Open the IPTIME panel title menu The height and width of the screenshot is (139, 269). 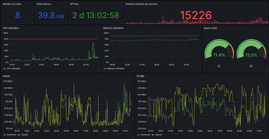tap(141, 76)
